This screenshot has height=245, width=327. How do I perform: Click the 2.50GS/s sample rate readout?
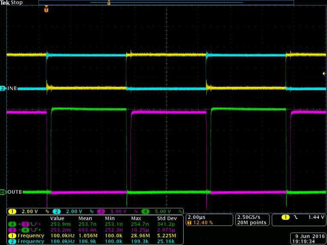coord(249,217)
